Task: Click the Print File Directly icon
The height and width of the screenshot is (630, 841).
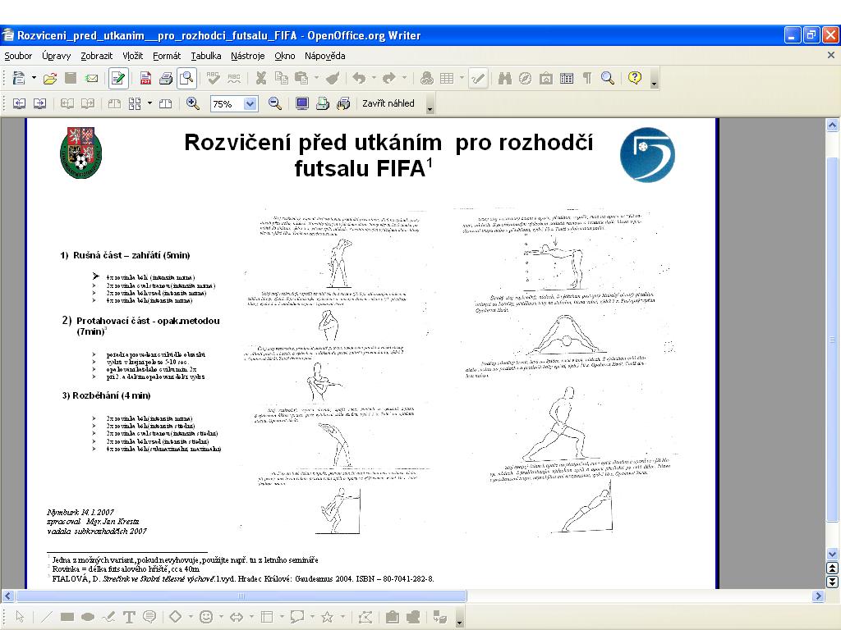Action: pos(166,79)
